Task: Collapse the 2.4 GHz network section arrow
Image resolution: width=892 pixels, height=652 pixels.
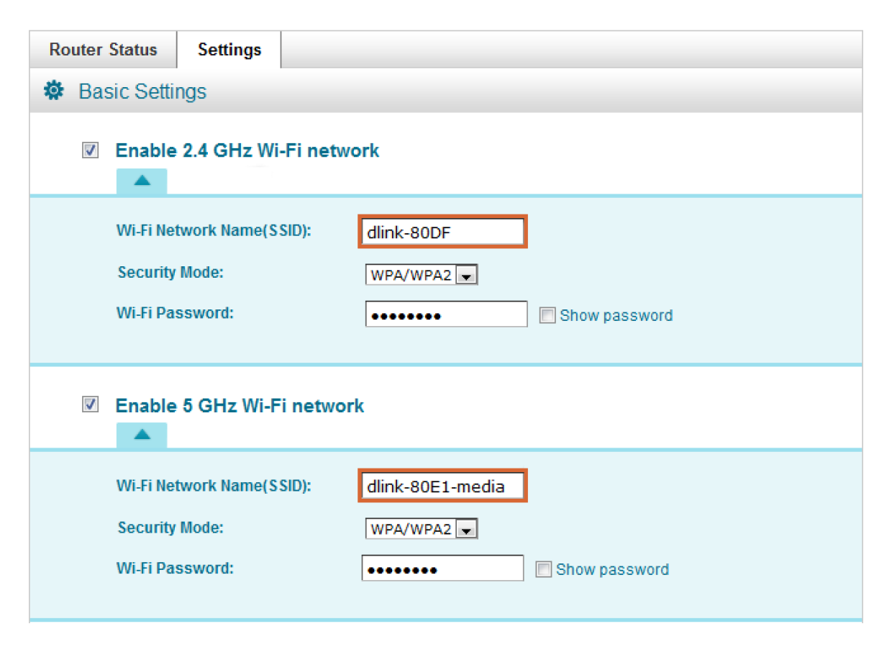Action: pyautogui.click(x=142, y=181)
